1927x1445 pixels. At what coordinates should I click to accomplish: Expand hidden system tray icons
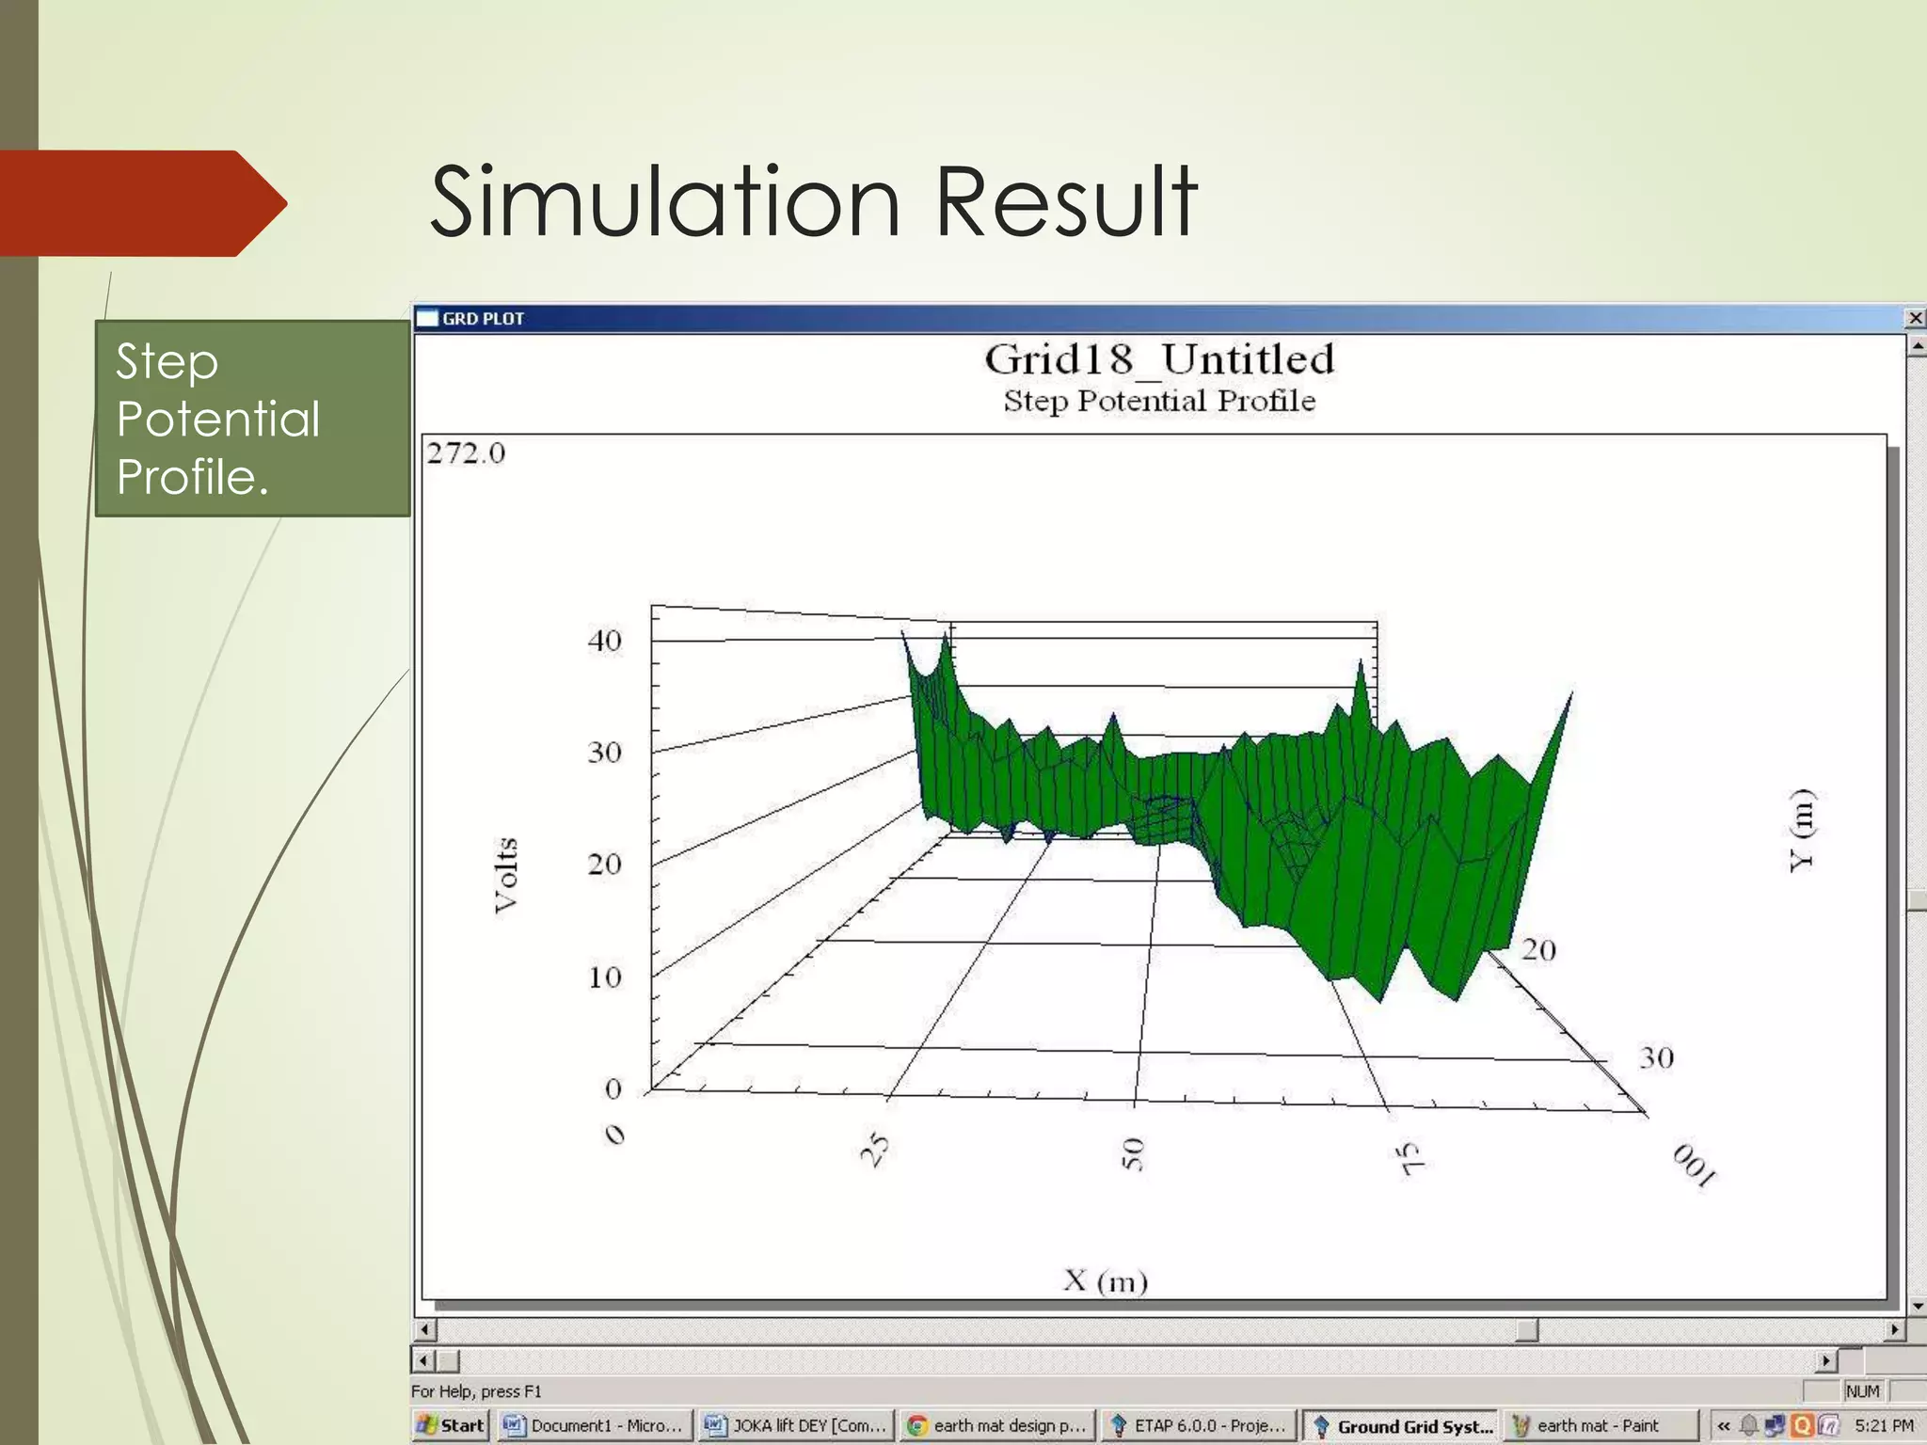(1724, 1425)
